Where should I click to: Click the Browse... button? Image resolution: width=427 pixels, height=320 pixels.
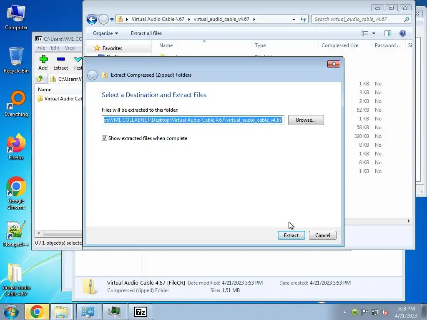click(x=306, y=120)
